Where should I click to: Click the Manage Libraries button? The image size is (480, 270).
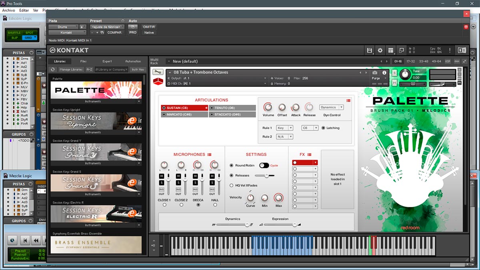71,69
